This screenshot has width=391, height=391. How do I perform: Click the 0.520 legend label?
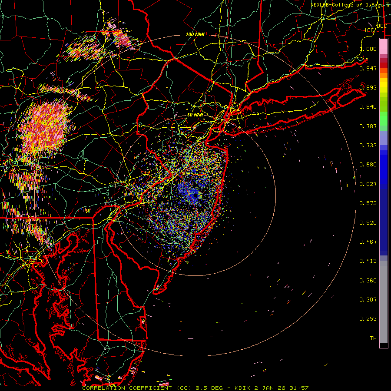[x=368, y=223]
